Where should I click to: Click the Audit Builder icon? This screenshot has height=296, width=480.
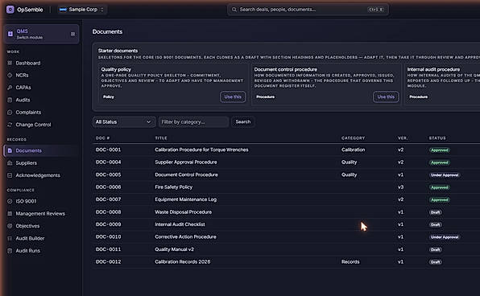(10, 238)
